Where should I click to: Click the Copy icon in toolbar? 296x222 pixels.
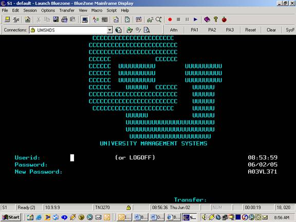(47, 20)
